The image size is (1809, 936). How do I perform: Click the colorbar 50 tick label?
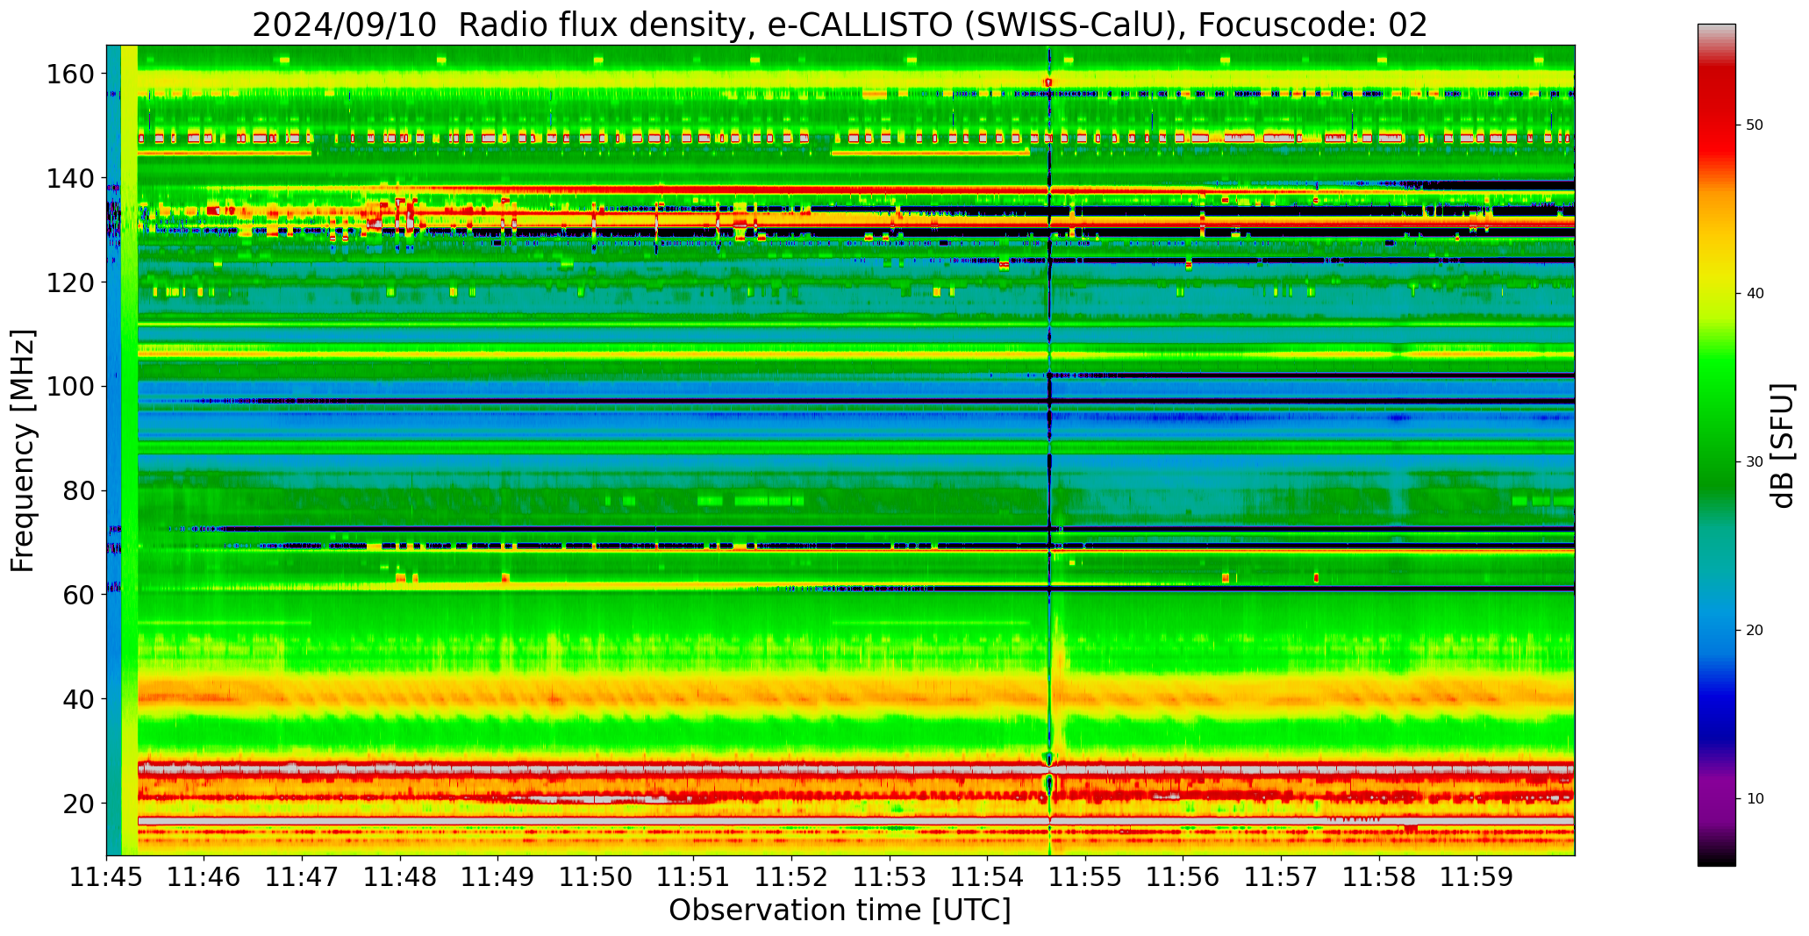click(x=1755, y=125)
